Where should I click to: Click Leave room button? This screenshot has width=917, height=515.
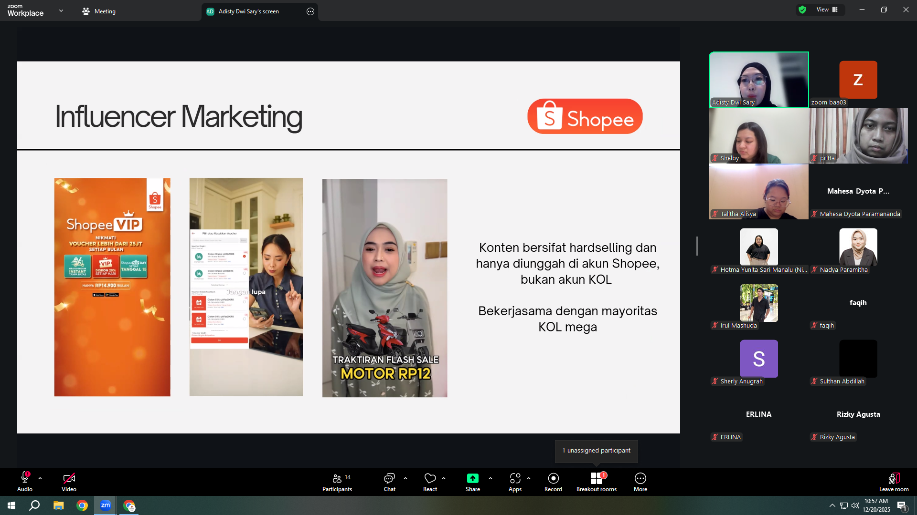(894, 482)
